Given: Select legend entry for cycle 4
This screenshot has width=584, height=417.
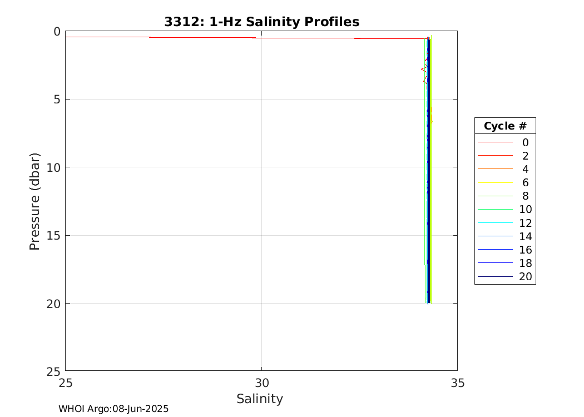Looking at the screenshot, I should tap(505, 169).
